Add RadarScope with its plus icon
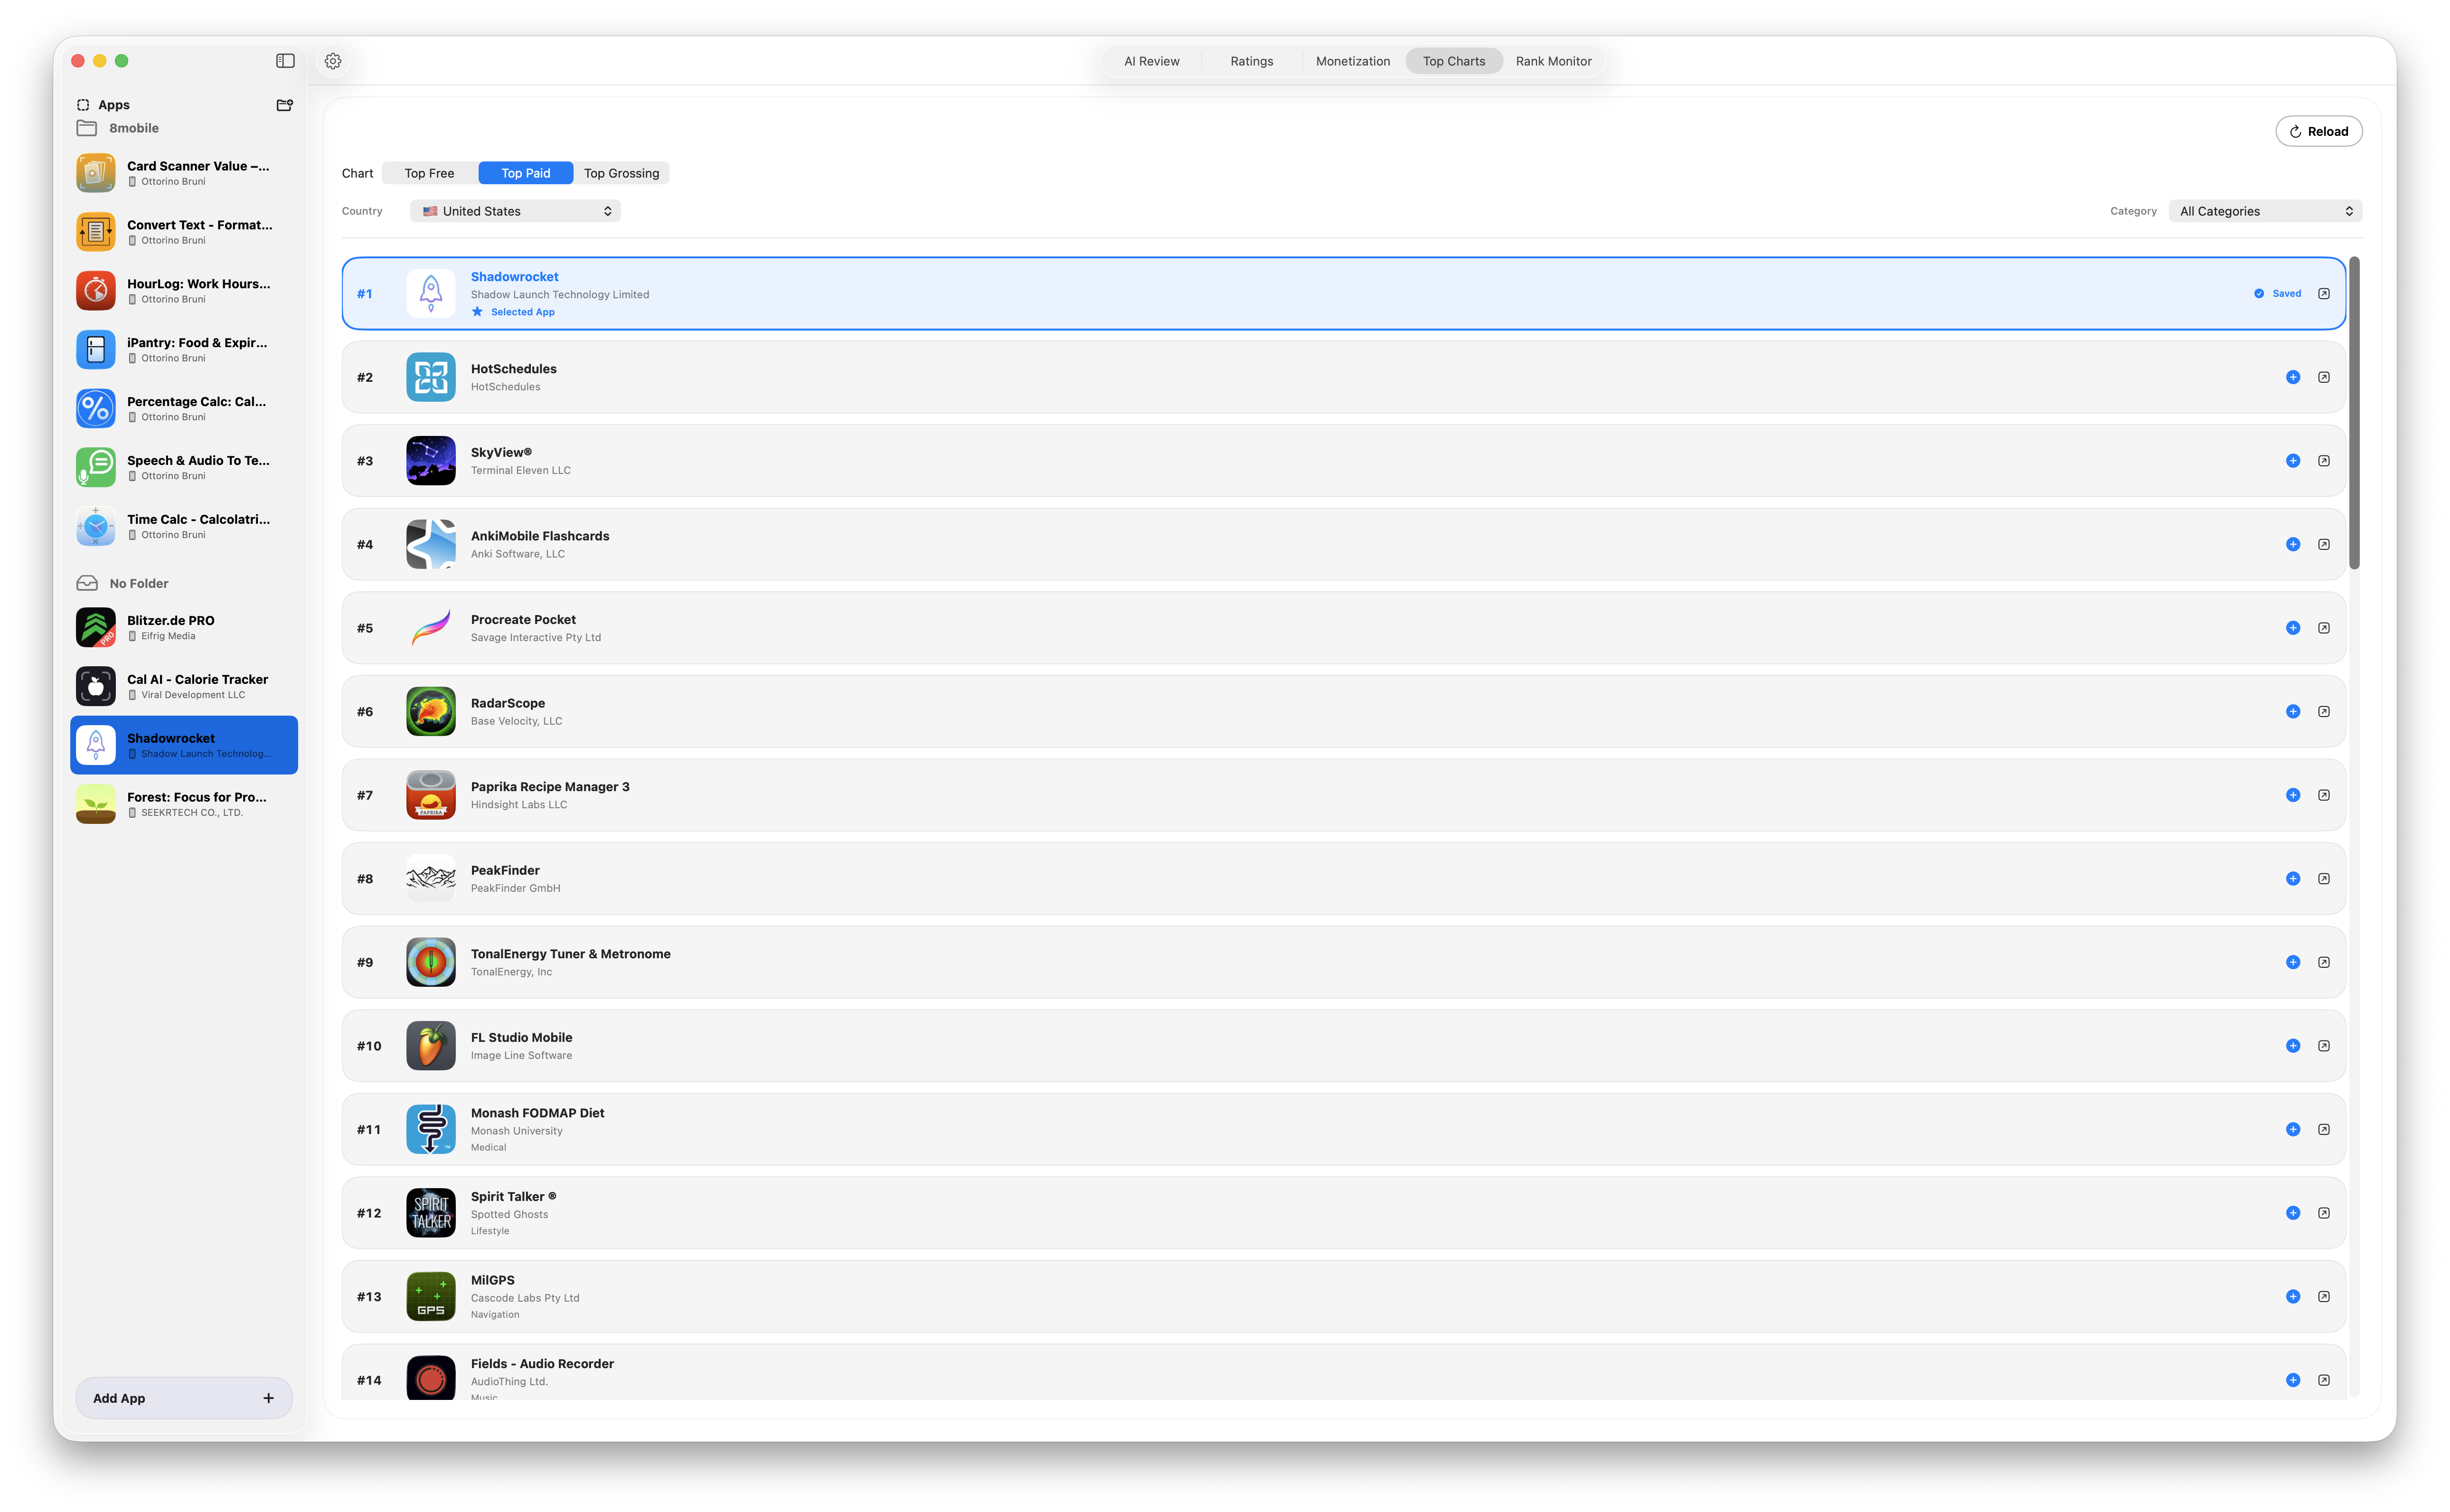Image resolution: width=2450 pixels, height=1512 pixels. (x=2292, y=712)
